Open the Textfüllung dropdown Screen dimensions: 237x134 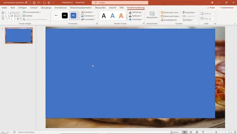click(136, 12)
